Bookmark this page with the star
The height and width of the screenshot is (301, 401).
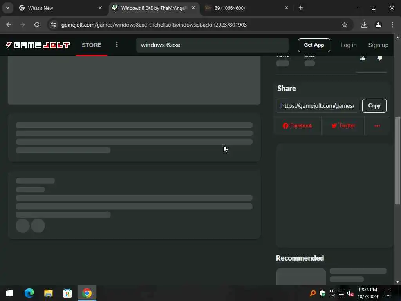[x=345, y=25]
